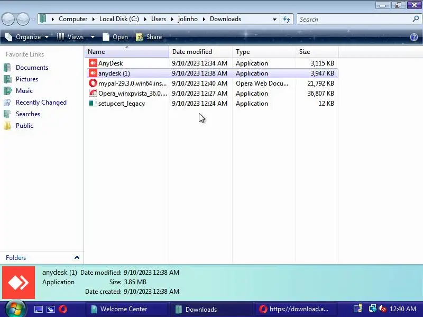Screen dimensions: 423x317
Task: Click the 21,792 KB size cell
Action: [x=320, y=83]
